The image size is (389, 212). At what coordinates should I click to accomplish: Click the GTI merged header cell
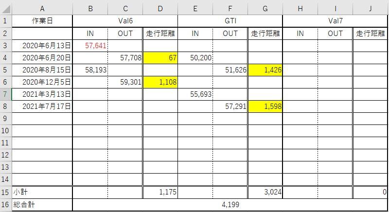point(230,21)
